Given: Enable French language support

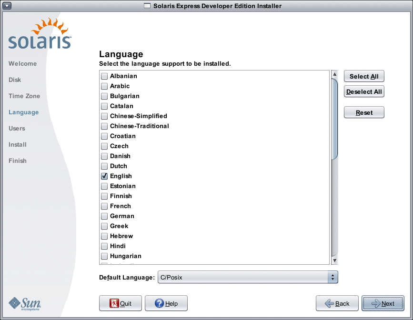Looking at the screenshot, I should 104,206.
